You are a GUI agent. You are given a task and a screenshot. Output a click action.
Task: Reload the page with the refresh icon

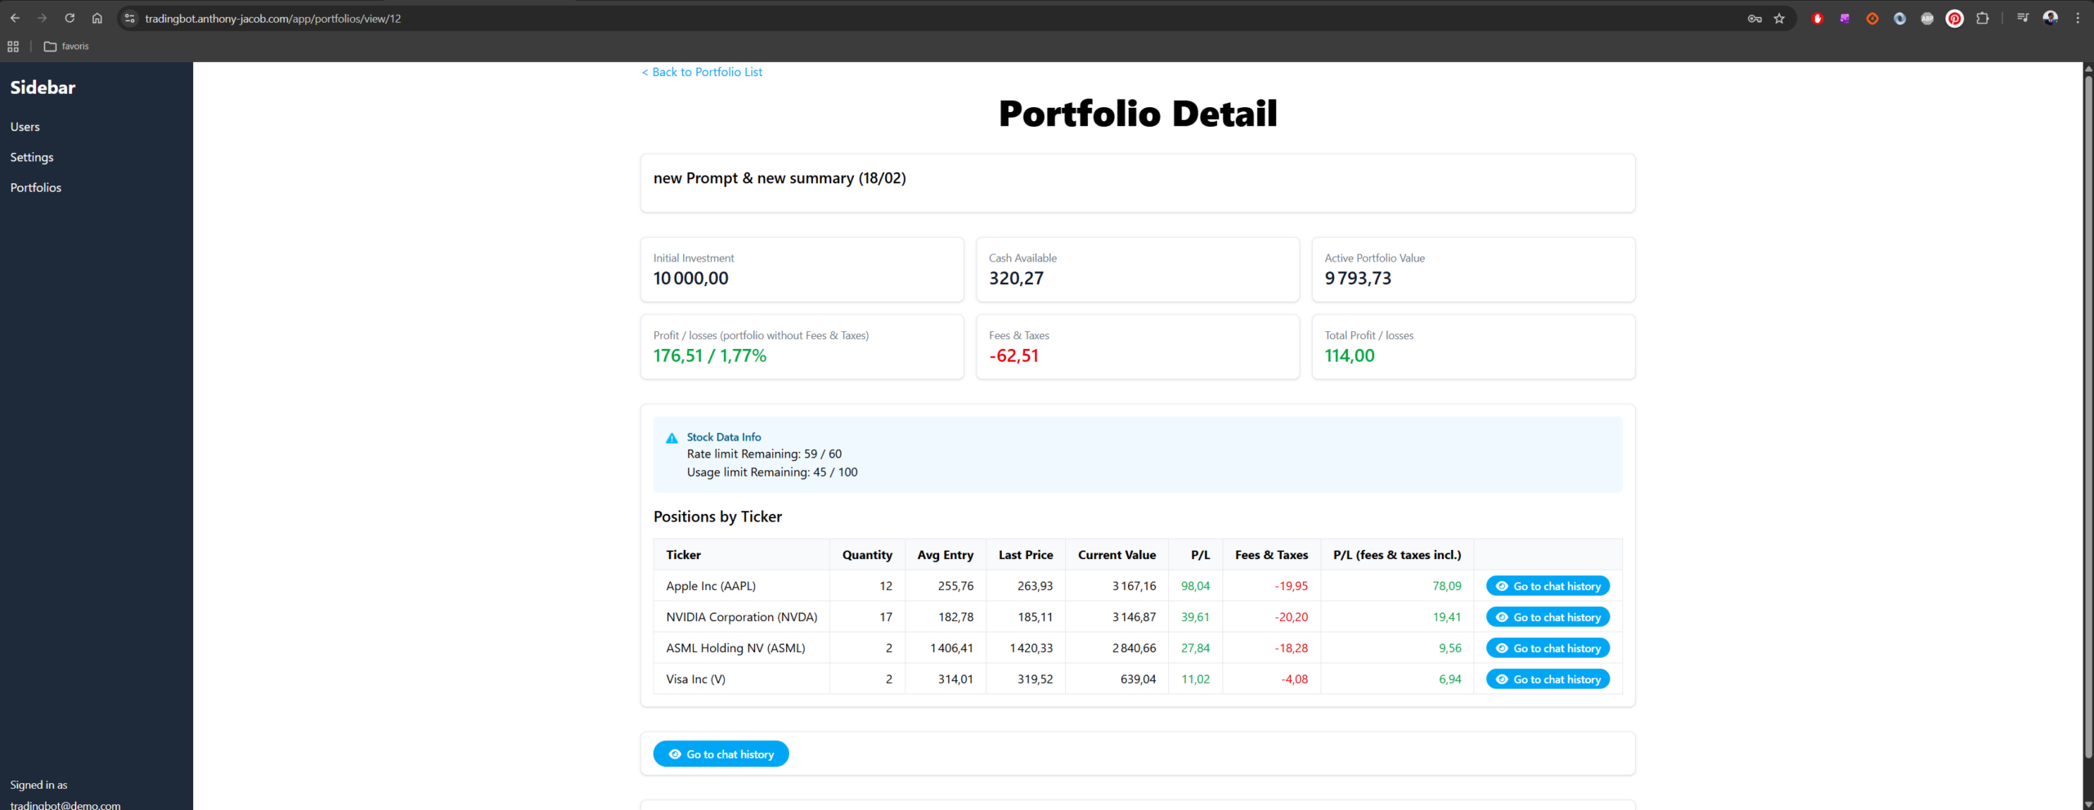click(x=70, y=18)
